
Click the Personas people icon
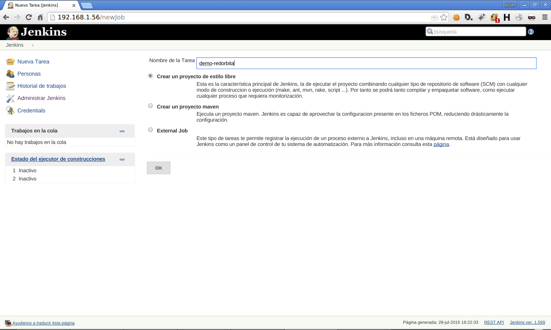point(10,74)
